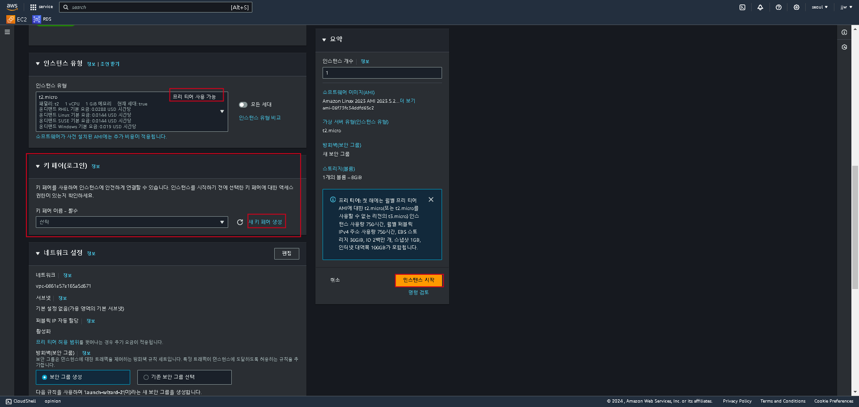Select the existing security group (기존 보안 그룹 선택) radio
859x407 pixels.
pyautogui.click(x=184, y=377)
